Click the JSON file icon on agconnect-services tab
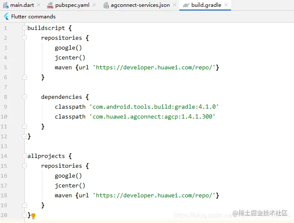This screenshot has height=223, width=294. 106,5
